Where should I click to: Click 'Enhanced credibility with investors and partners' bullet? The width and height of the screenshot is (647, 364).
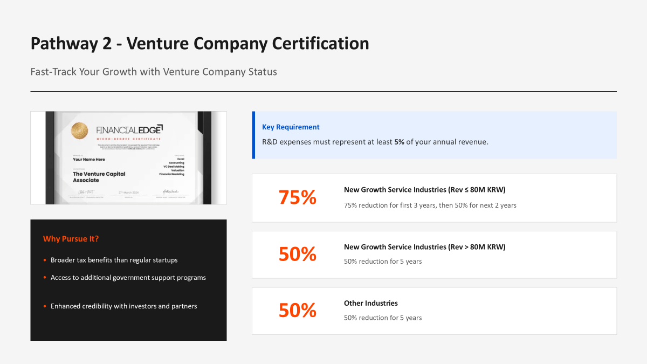pos(123,306)
